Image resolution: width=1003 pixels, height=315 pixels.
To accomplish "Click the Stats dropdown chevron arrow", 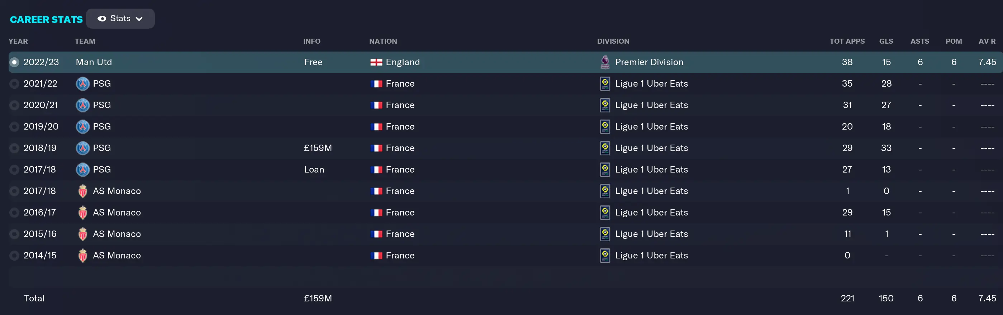I will point(139,19).
